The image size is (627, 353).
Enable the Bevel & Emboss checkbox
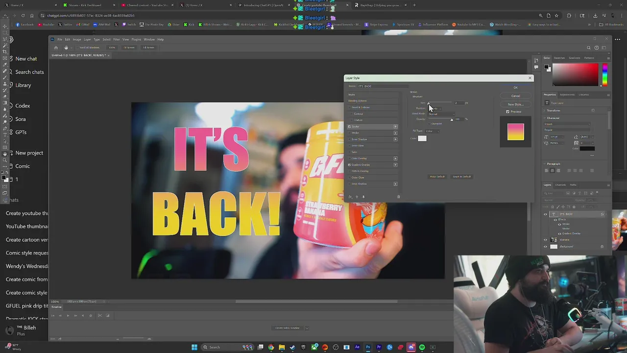349,107
